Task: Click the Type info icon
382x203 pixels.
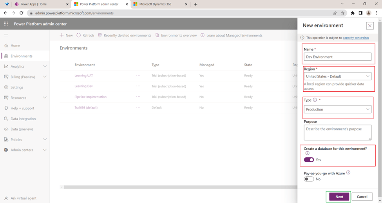Action: pos(315,100)
